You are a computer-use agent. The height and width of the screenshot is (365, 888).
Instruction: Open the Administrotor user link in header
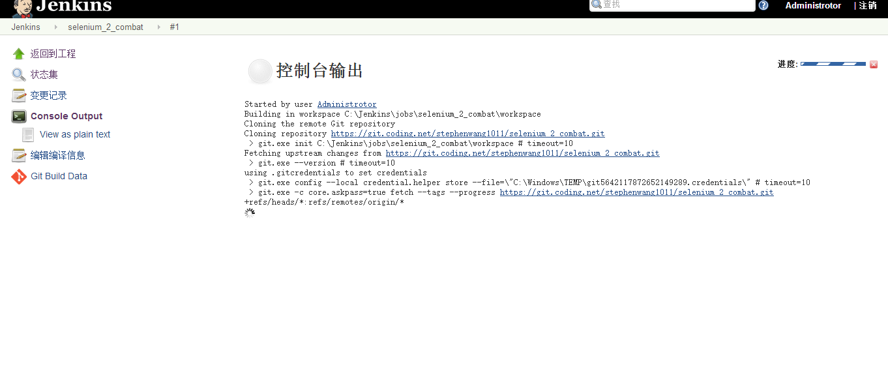coord(813,5)
